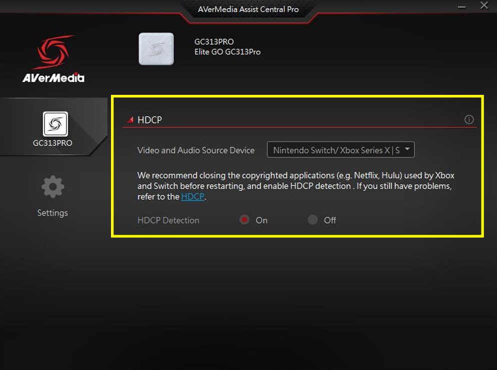This screenshot has width=497, height=370.
Task: Click the Elite GO GC313Pro device name text
Action: pyautogui.click(x=227, y=52)
